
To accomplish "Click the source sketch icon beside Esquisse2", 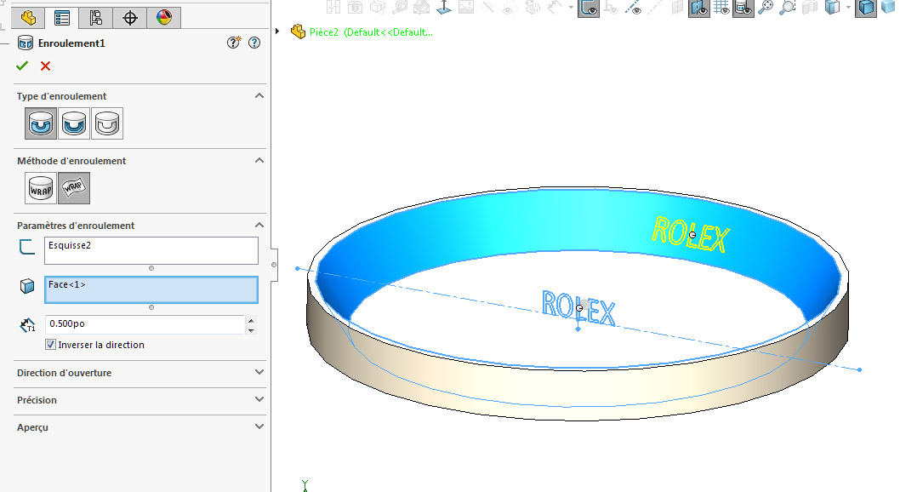I will tap(27, 247).
